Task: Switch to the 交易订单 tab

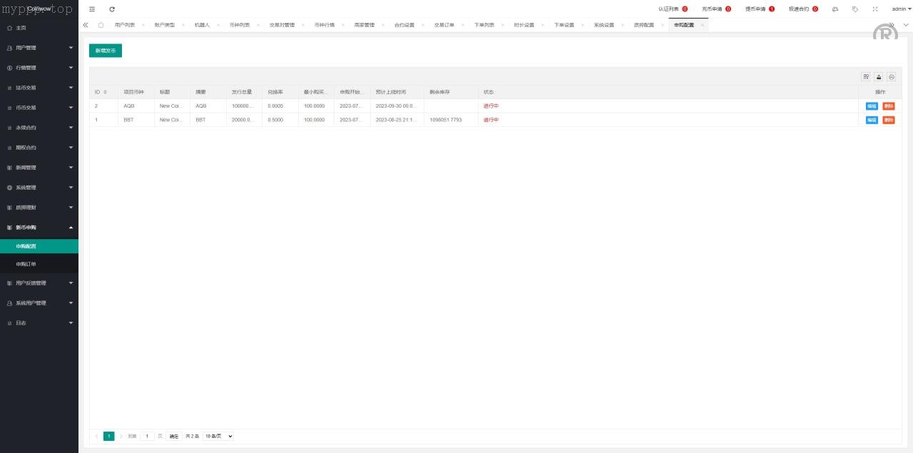Action: 444,24
